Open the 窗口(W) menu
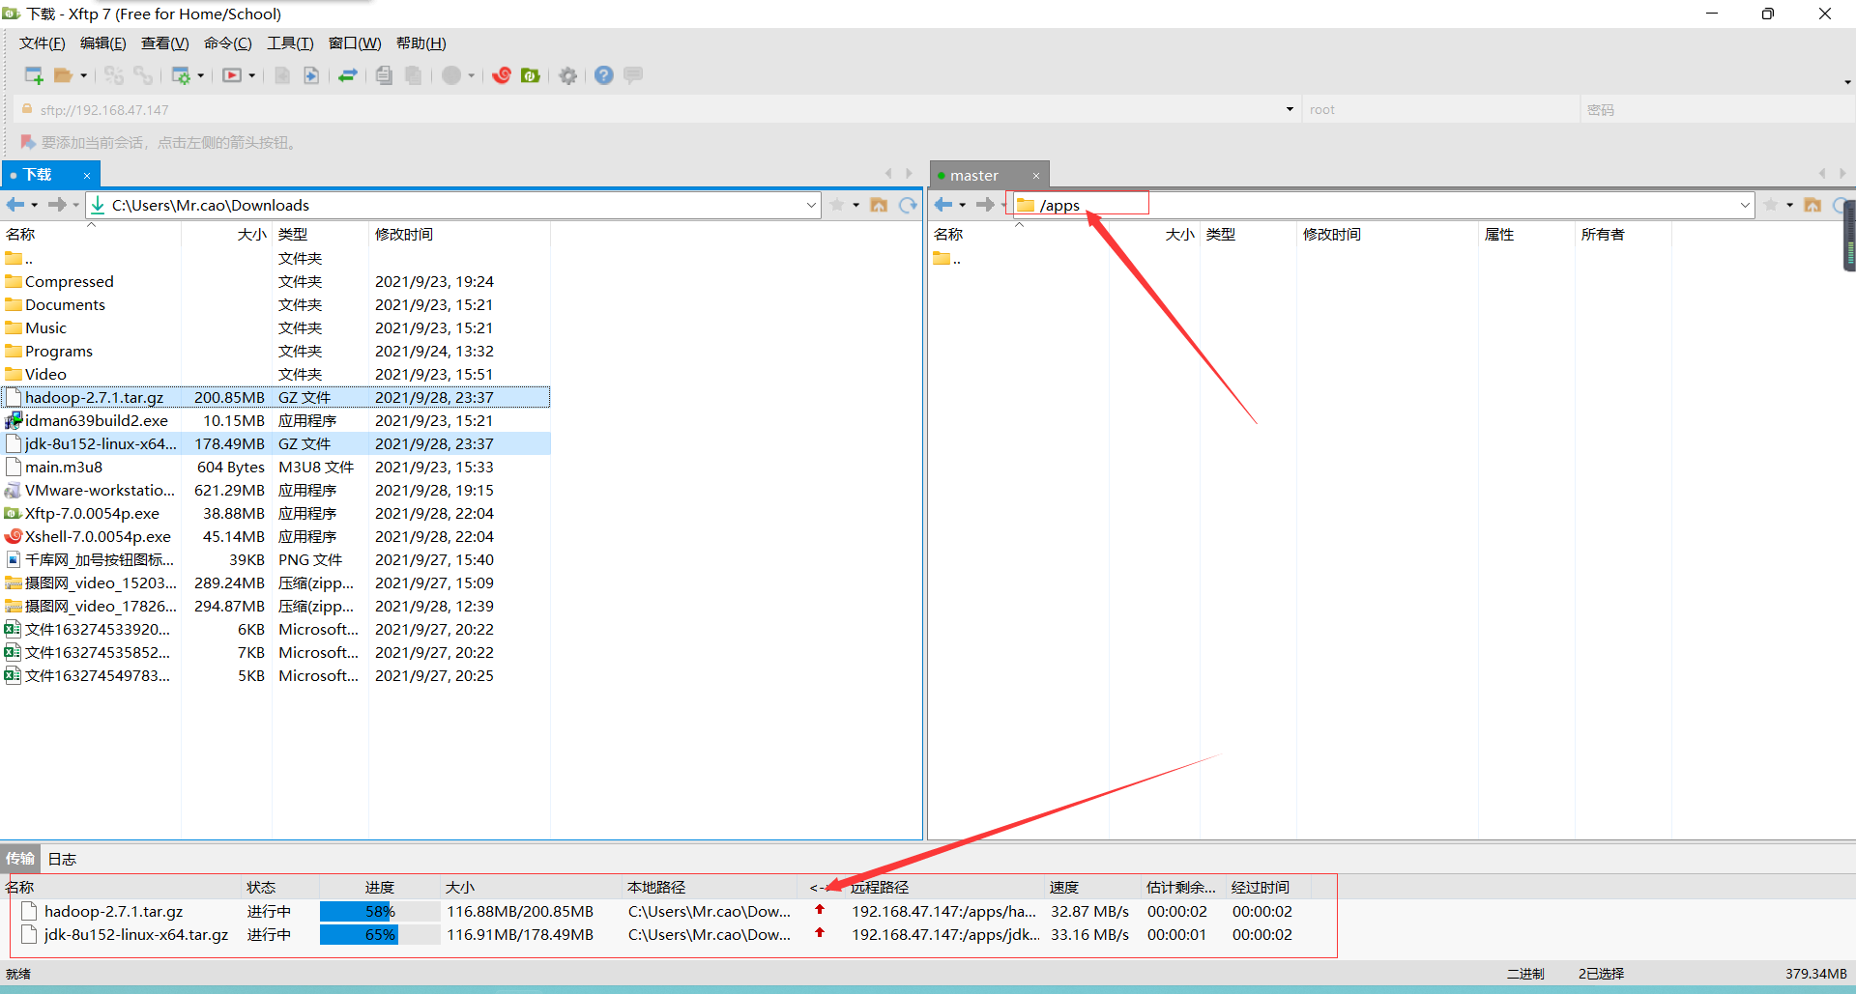This screenshot has height=994, width=1856. 355,43
